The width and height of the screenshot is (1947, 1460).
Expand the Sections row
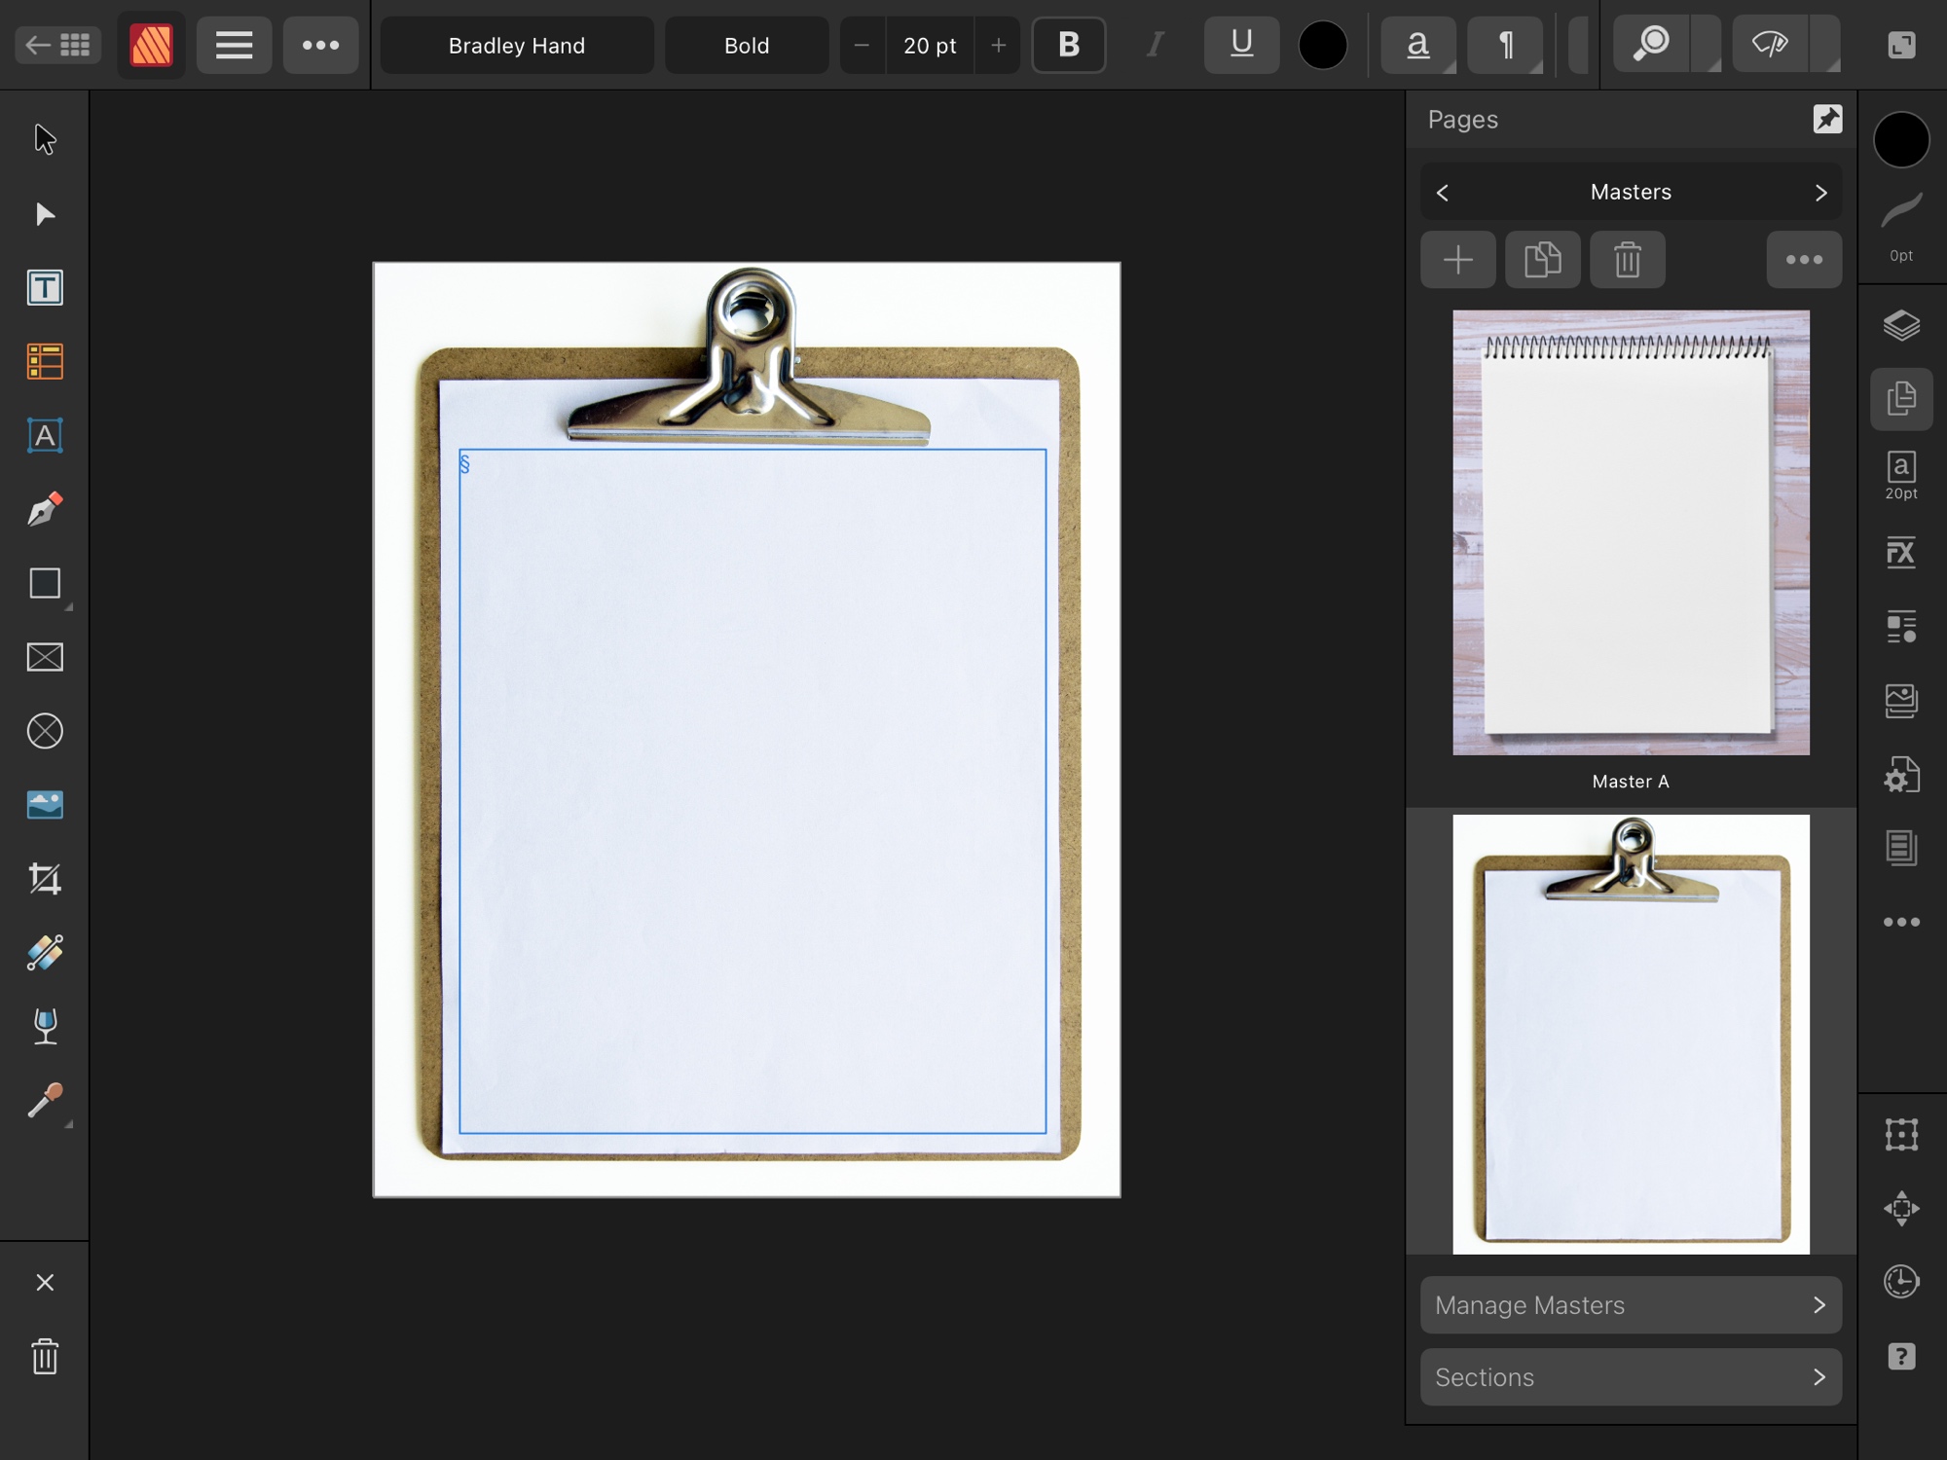pyautogui.click(x=1631, y=1377)
